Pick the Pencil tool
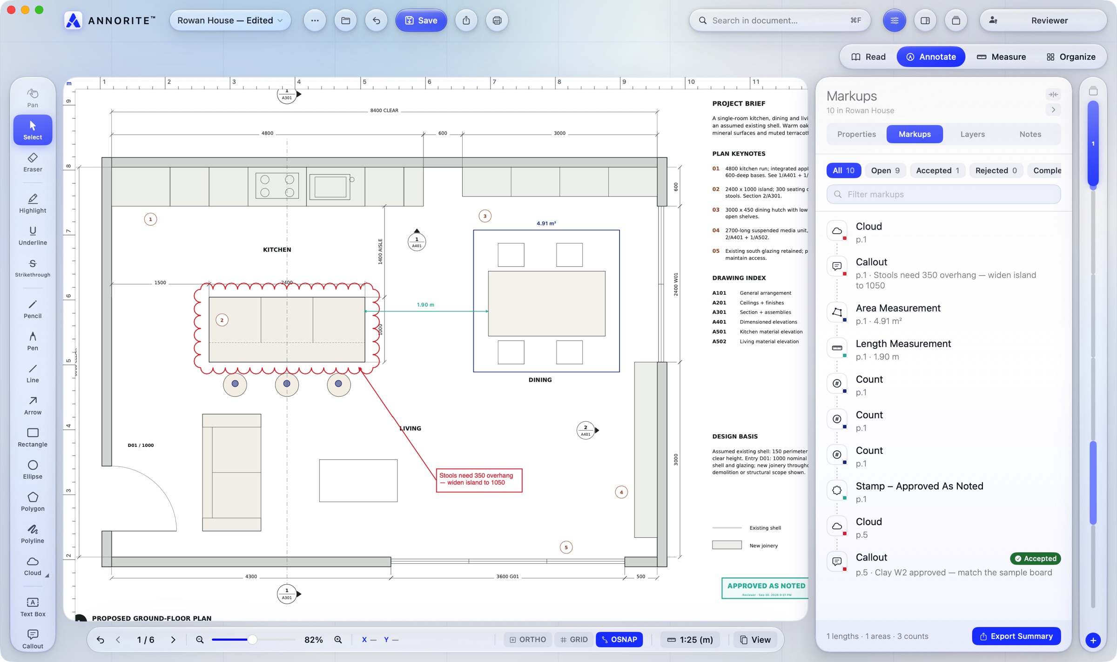 pos(33,309)
